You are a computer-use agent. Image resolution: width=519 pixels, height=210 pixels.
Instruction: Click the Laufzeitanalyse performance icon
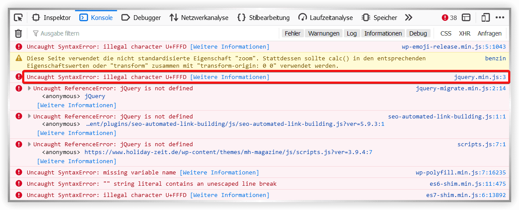(x=303, y=18)
